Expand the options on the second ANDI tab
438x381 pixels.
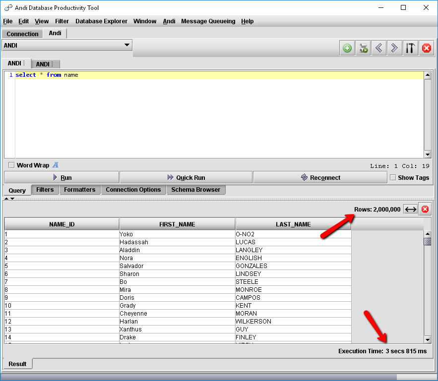[x=53, y=64]
